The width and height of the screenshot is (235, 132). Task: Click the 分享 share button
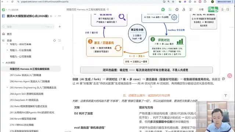(x=201, y=10)
